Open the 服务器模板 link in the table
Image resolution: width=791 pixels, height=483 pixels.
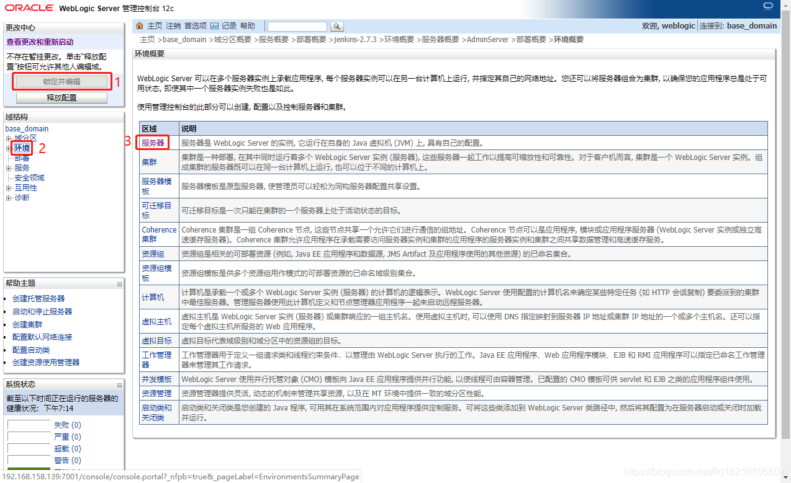click(x=156, y=186)
